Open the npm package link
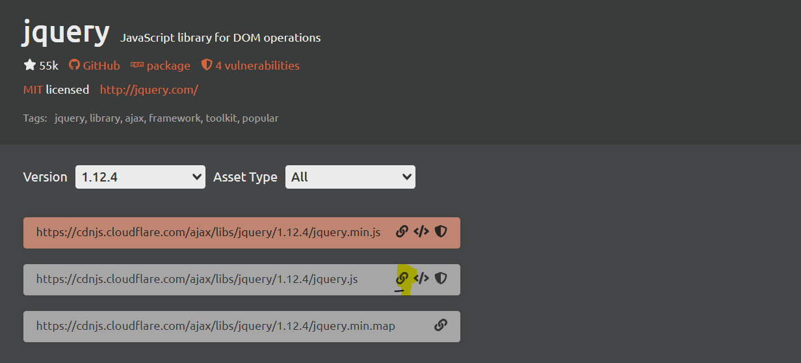 coord(168,66)
